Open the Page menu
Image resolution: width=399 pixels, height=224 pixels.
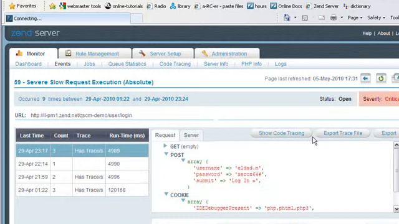click(355, 17)
